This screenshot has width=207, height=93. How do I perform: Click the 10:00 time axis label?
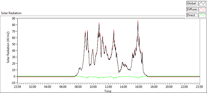tap(93, 87)
